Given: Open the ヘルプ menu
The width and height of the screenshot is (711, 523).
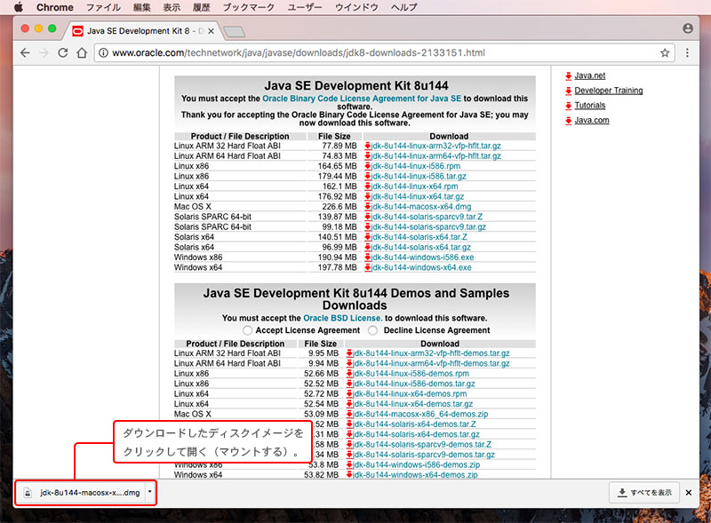Looking at the screenshot, I should coord(404,7).
